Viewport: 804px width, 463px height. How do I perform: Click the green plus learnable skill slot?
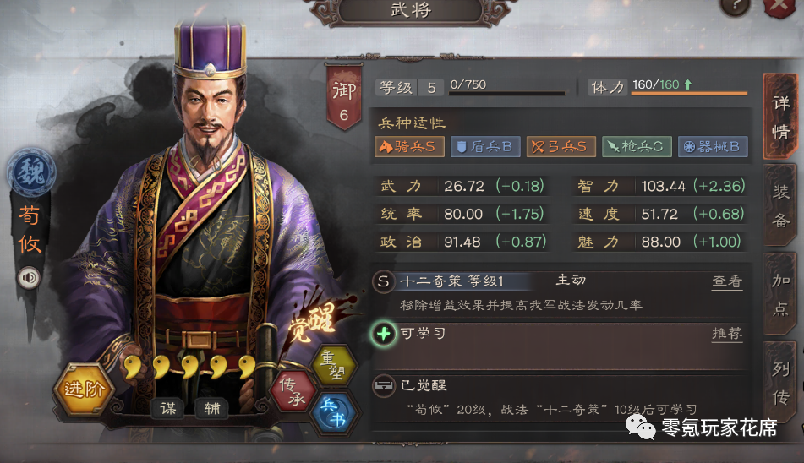pos(384,334)
